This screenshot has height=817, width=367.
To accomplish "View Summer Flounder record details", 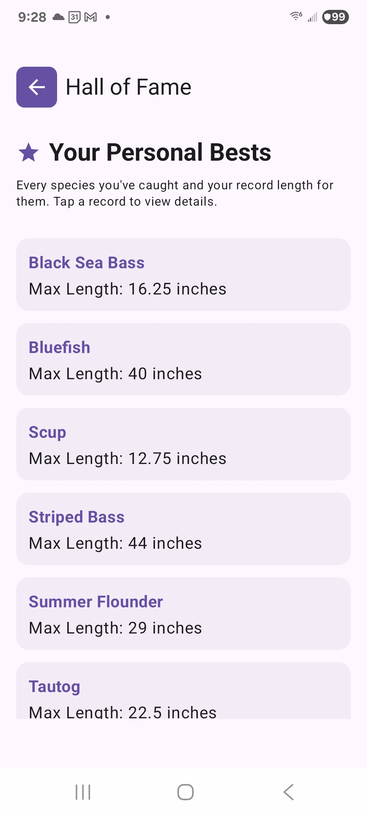I will click(x=183, y=614).
